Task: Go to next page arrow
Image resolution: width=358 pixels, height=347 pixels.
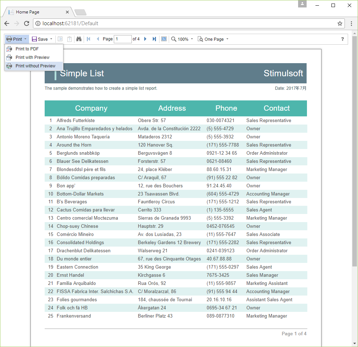Action: click(145, 39)
